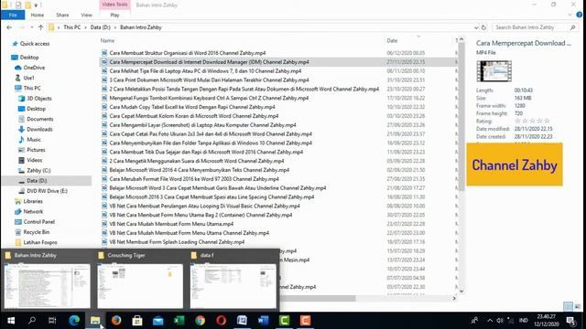
Task: Open Microsoft Word from the taskbar
Action: (263, 321)
